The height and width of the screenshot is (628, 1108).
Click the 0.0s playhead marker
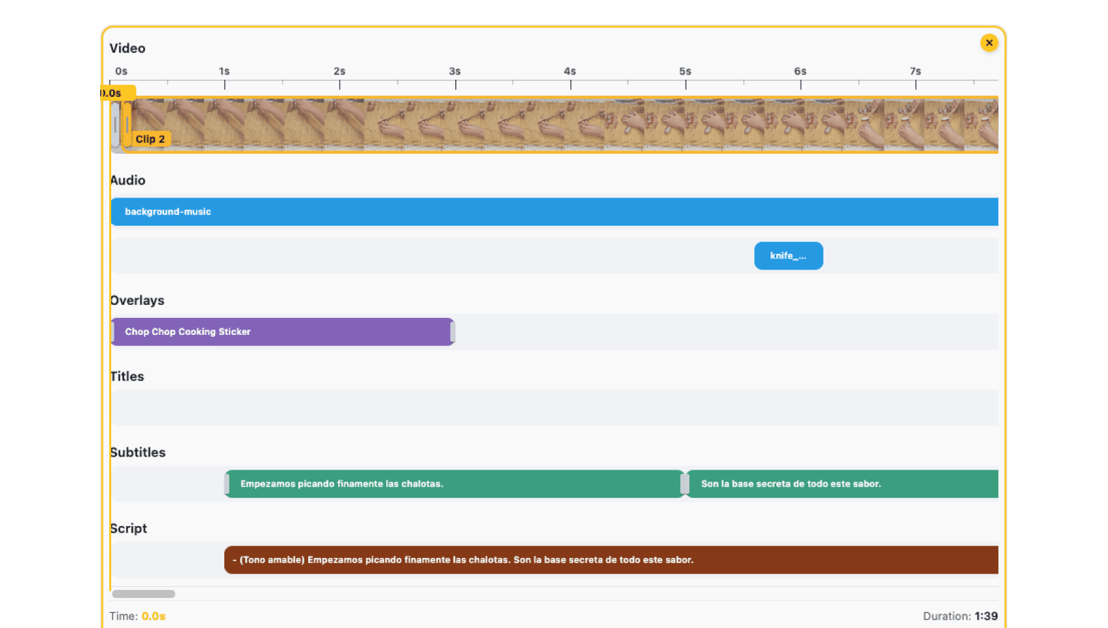point(116,93)
